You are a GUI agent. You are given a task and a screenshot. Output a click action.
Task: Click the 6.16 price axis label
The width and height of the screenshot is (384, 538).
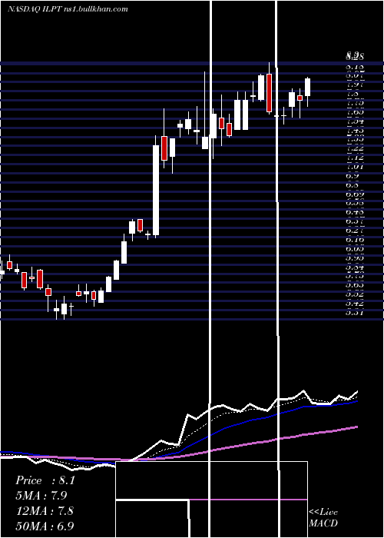click(x=355, y=240)
